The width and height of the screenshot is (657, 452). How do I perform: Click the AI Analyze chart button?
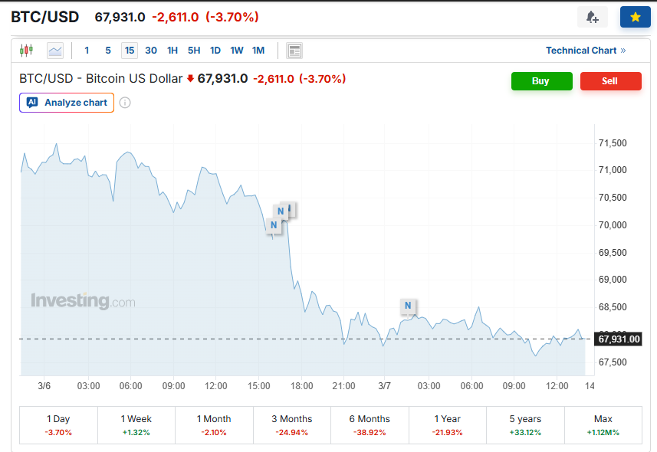(67, 103)
